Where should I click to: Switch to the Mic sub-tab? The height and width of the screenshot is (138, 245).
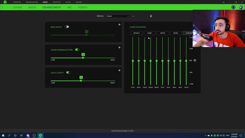[x=70, y=7]
